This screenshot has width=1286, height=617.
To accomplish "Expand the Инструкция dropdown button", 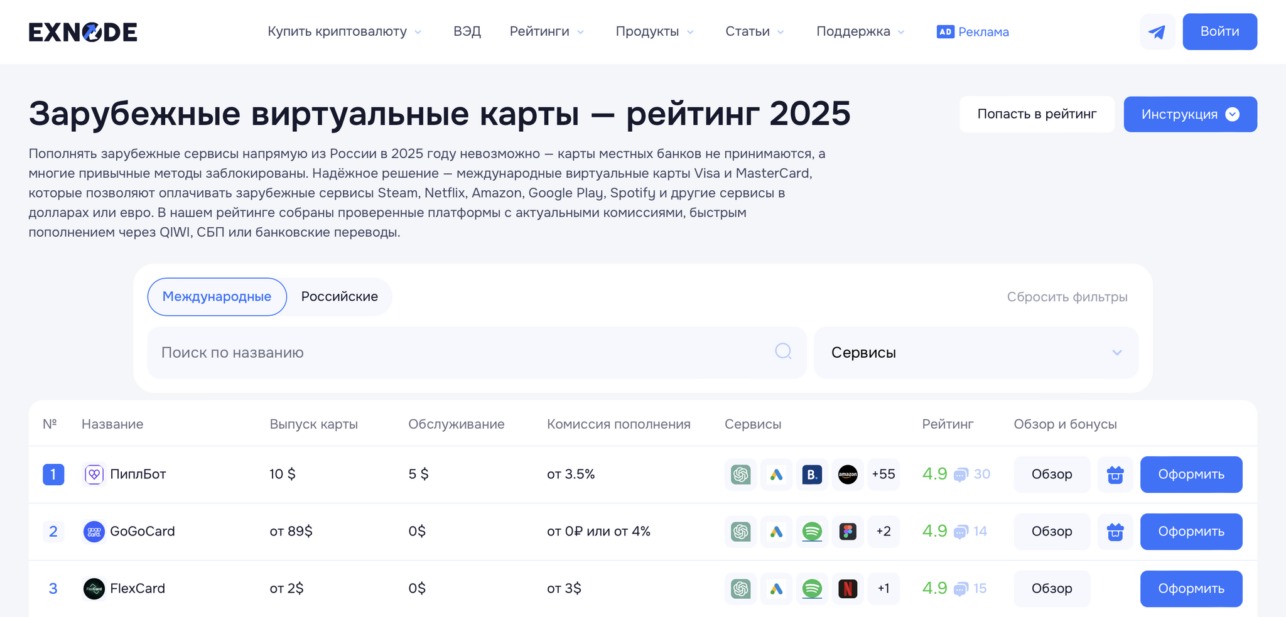I will [1190, 114].
